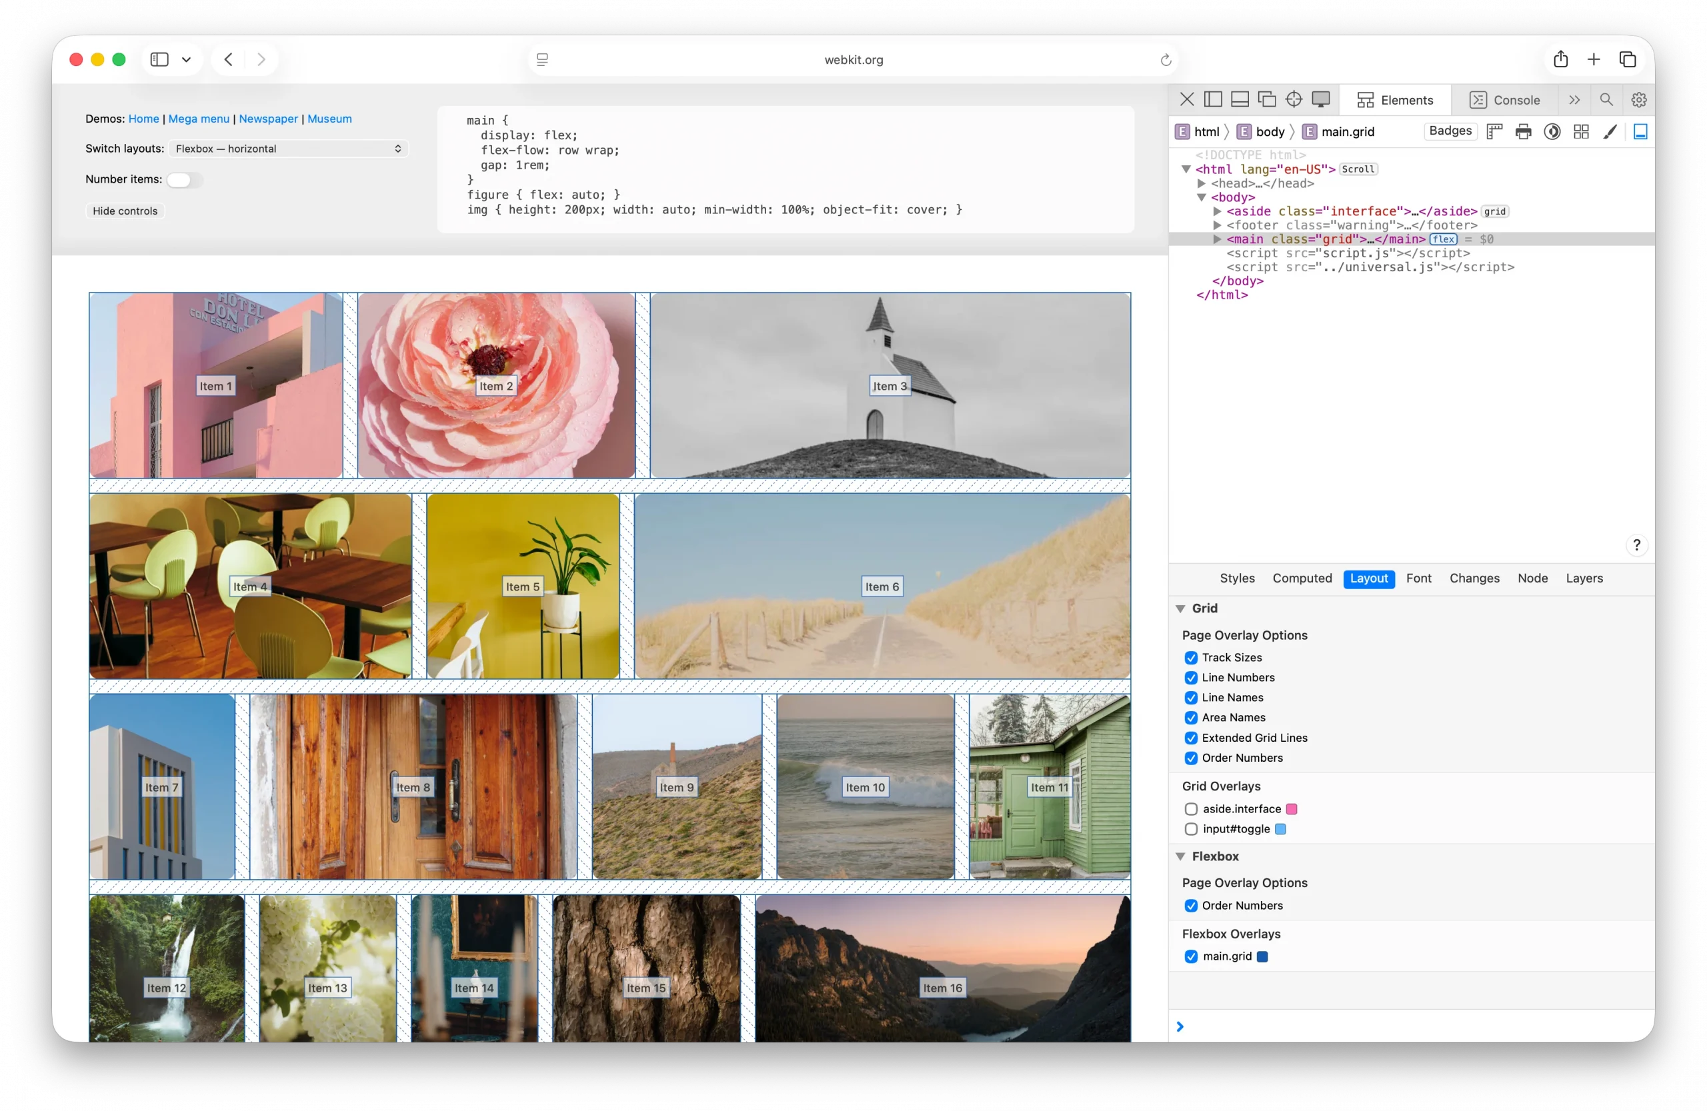Open the Newspaper demo link

click(268, 118)
